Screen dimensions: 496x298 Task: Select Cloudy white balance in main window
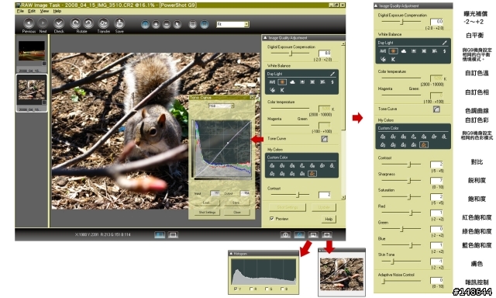point(292,82)
